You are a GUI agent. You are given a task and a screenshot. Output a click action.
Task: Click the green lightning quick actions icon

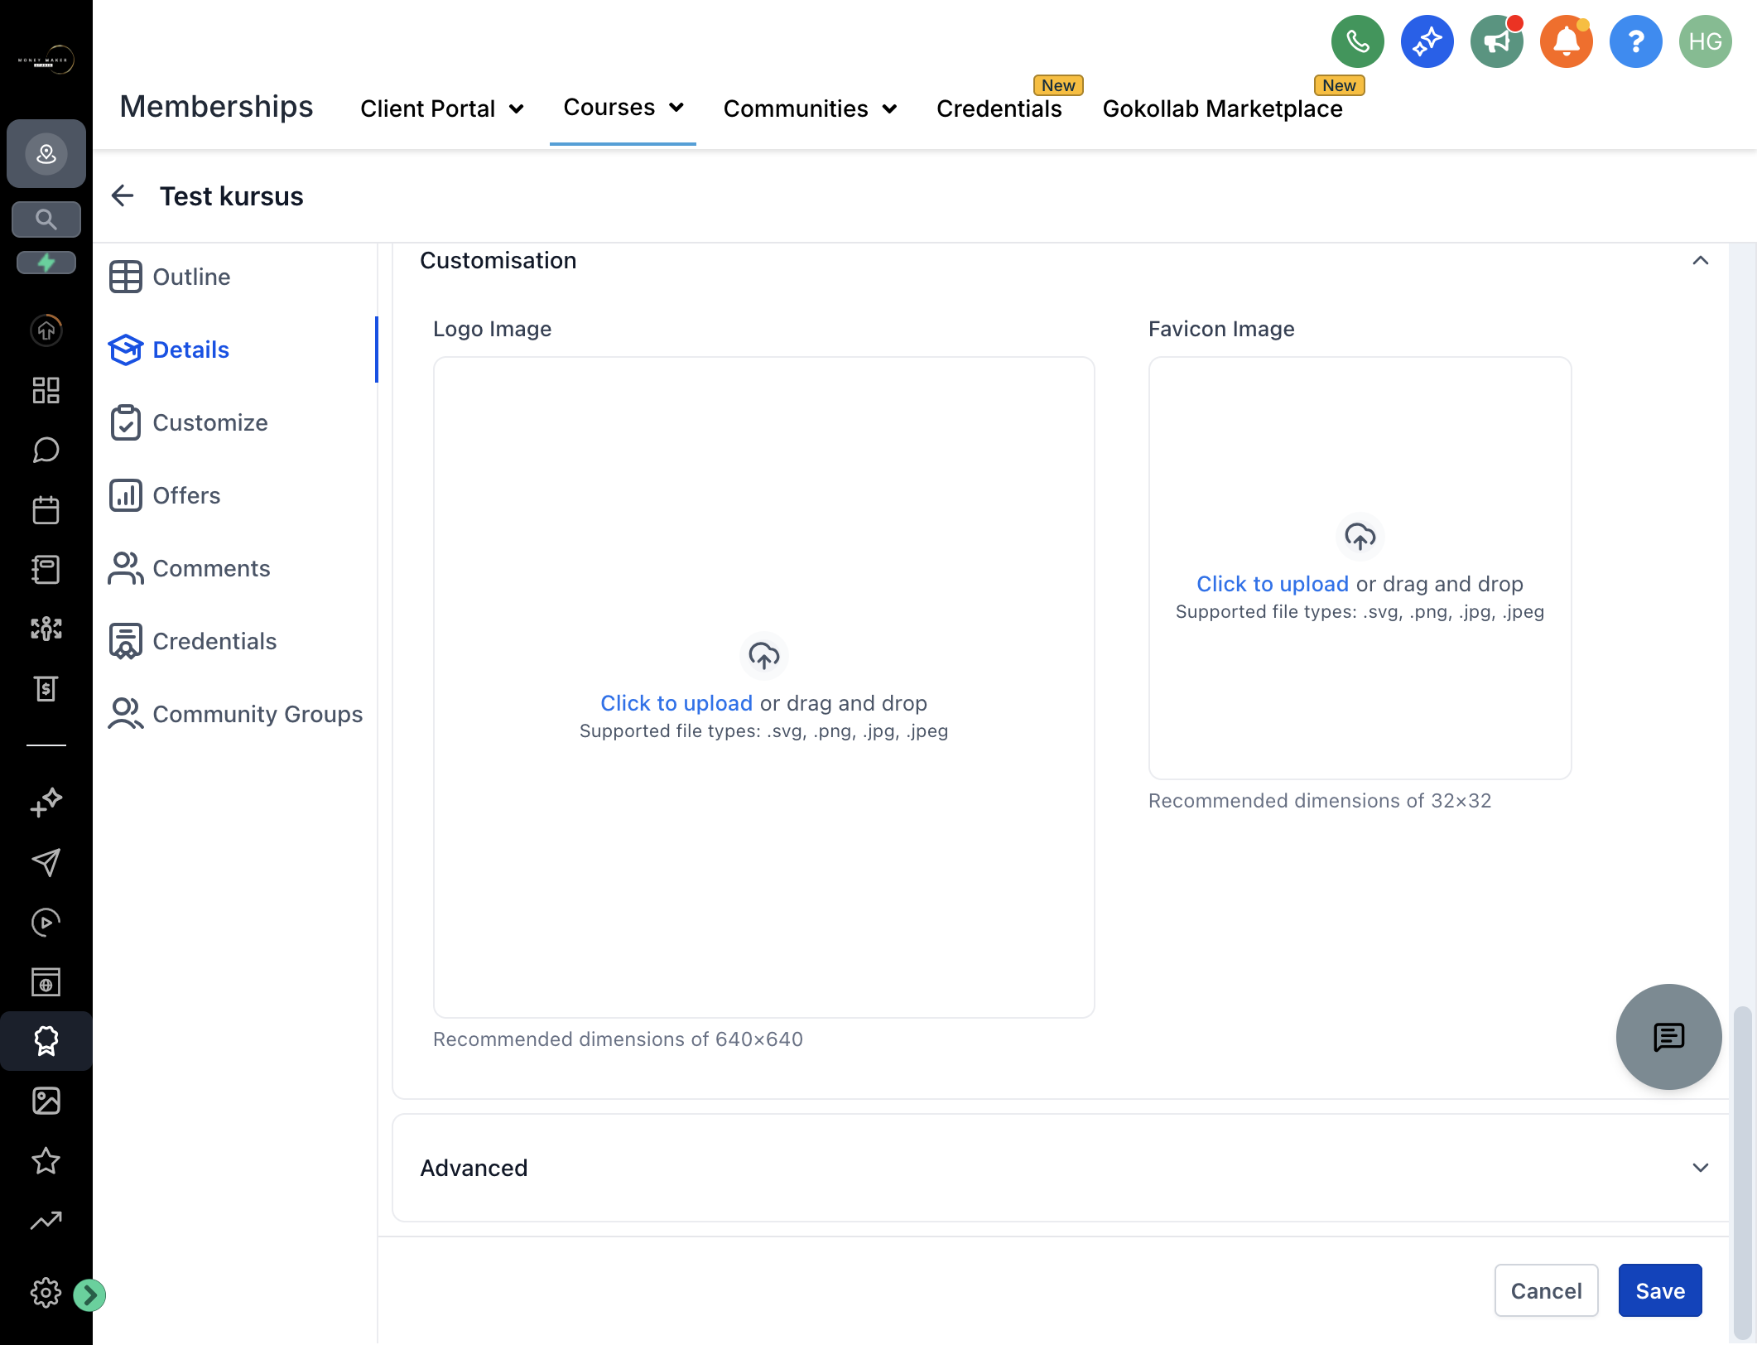click(46, 263)
